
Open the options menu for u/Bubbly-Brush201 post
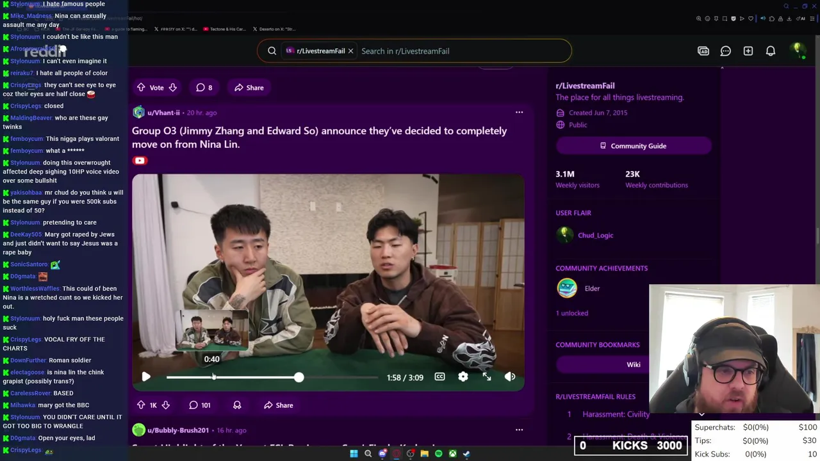click(x=519, y=430)
